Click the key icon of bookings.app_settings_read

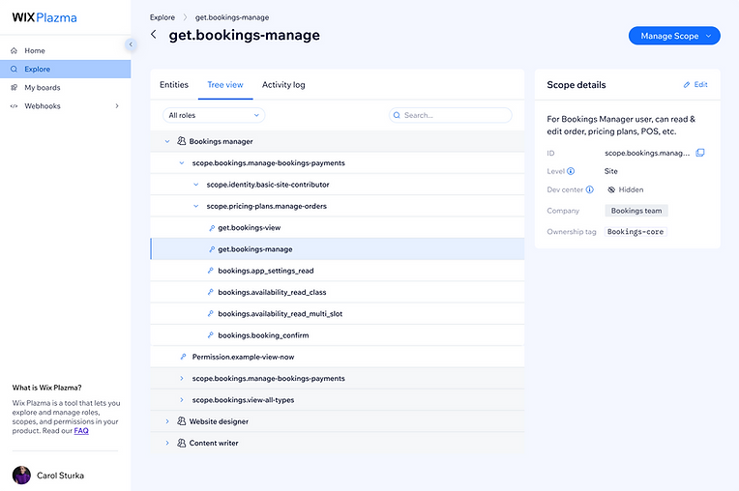pos(211,271)
